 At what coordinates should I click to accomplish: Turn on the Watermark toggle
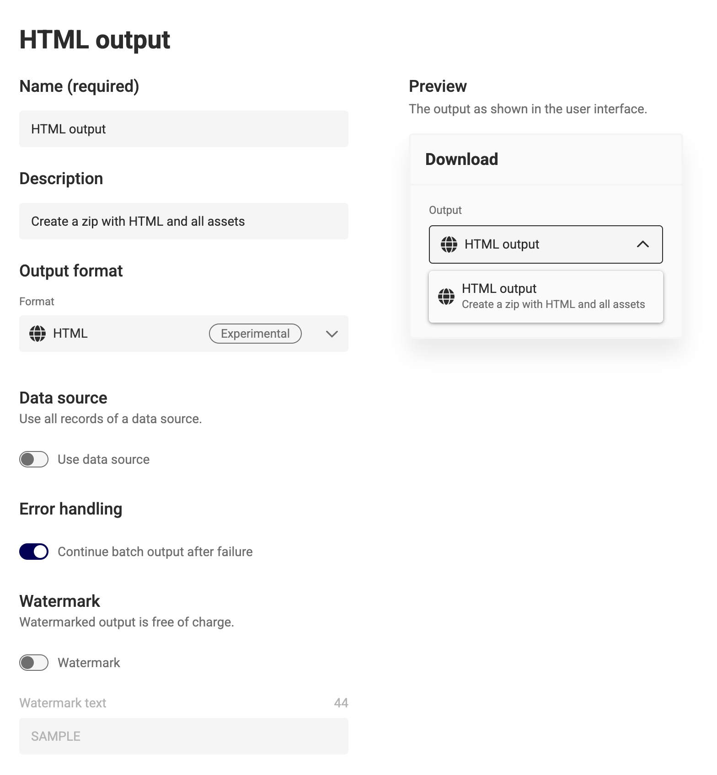[33, 662]
